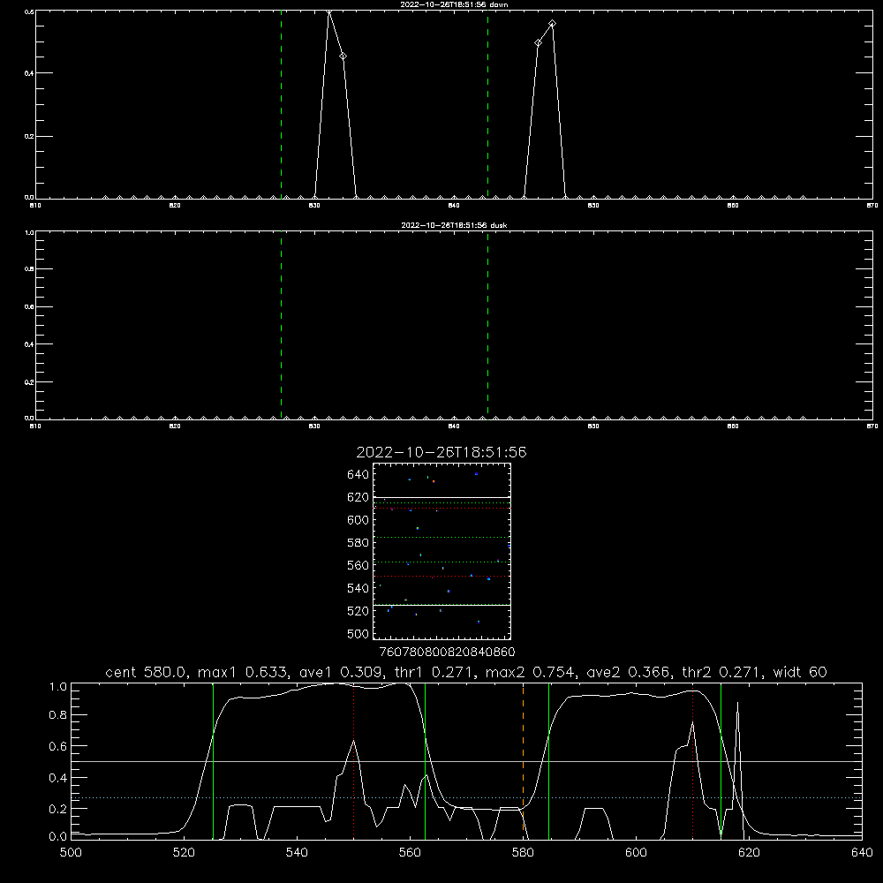
Task: Select the third green vertical line in the bottom plot
Action: pyautogui.click(x=548, y=760)
